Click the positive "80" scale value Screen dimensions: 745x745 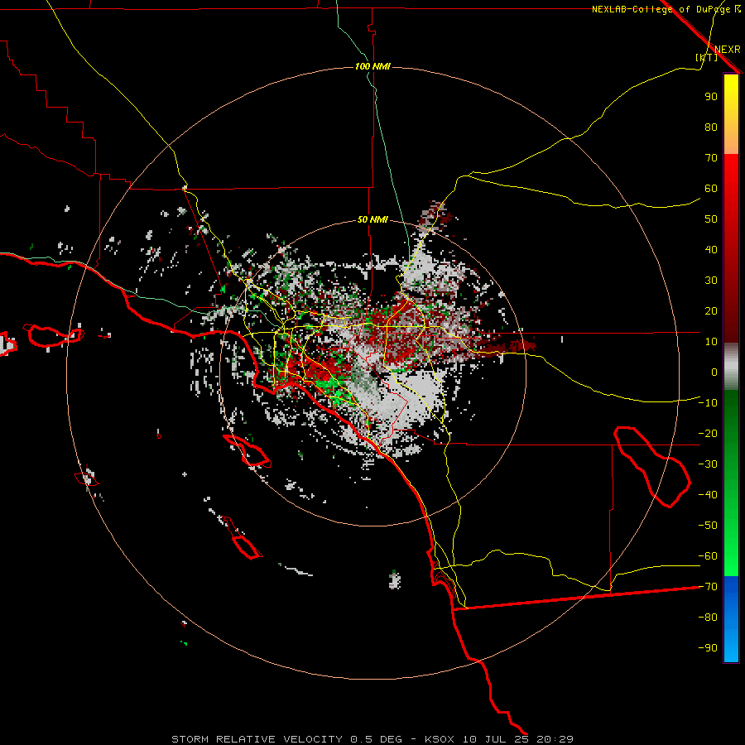pyautogui.click(x=711, y=127)
